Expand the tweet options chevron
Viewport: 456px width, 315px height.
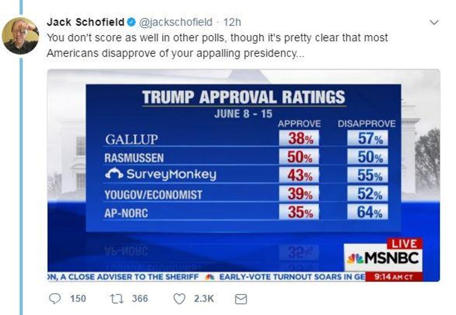pos(434,22)
